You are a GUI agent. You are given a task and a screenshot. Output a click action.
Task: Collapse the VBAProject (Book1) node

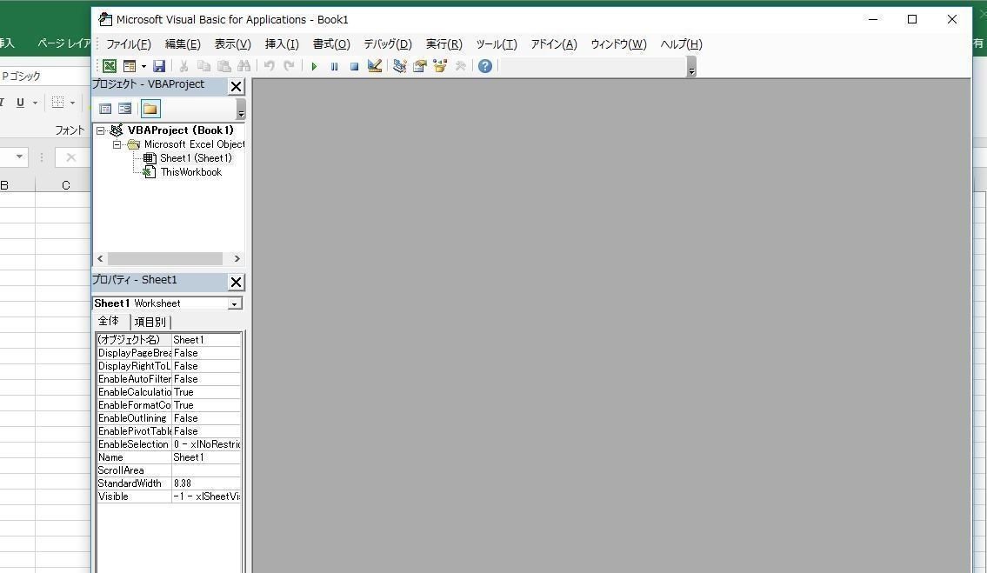(102, 130)
